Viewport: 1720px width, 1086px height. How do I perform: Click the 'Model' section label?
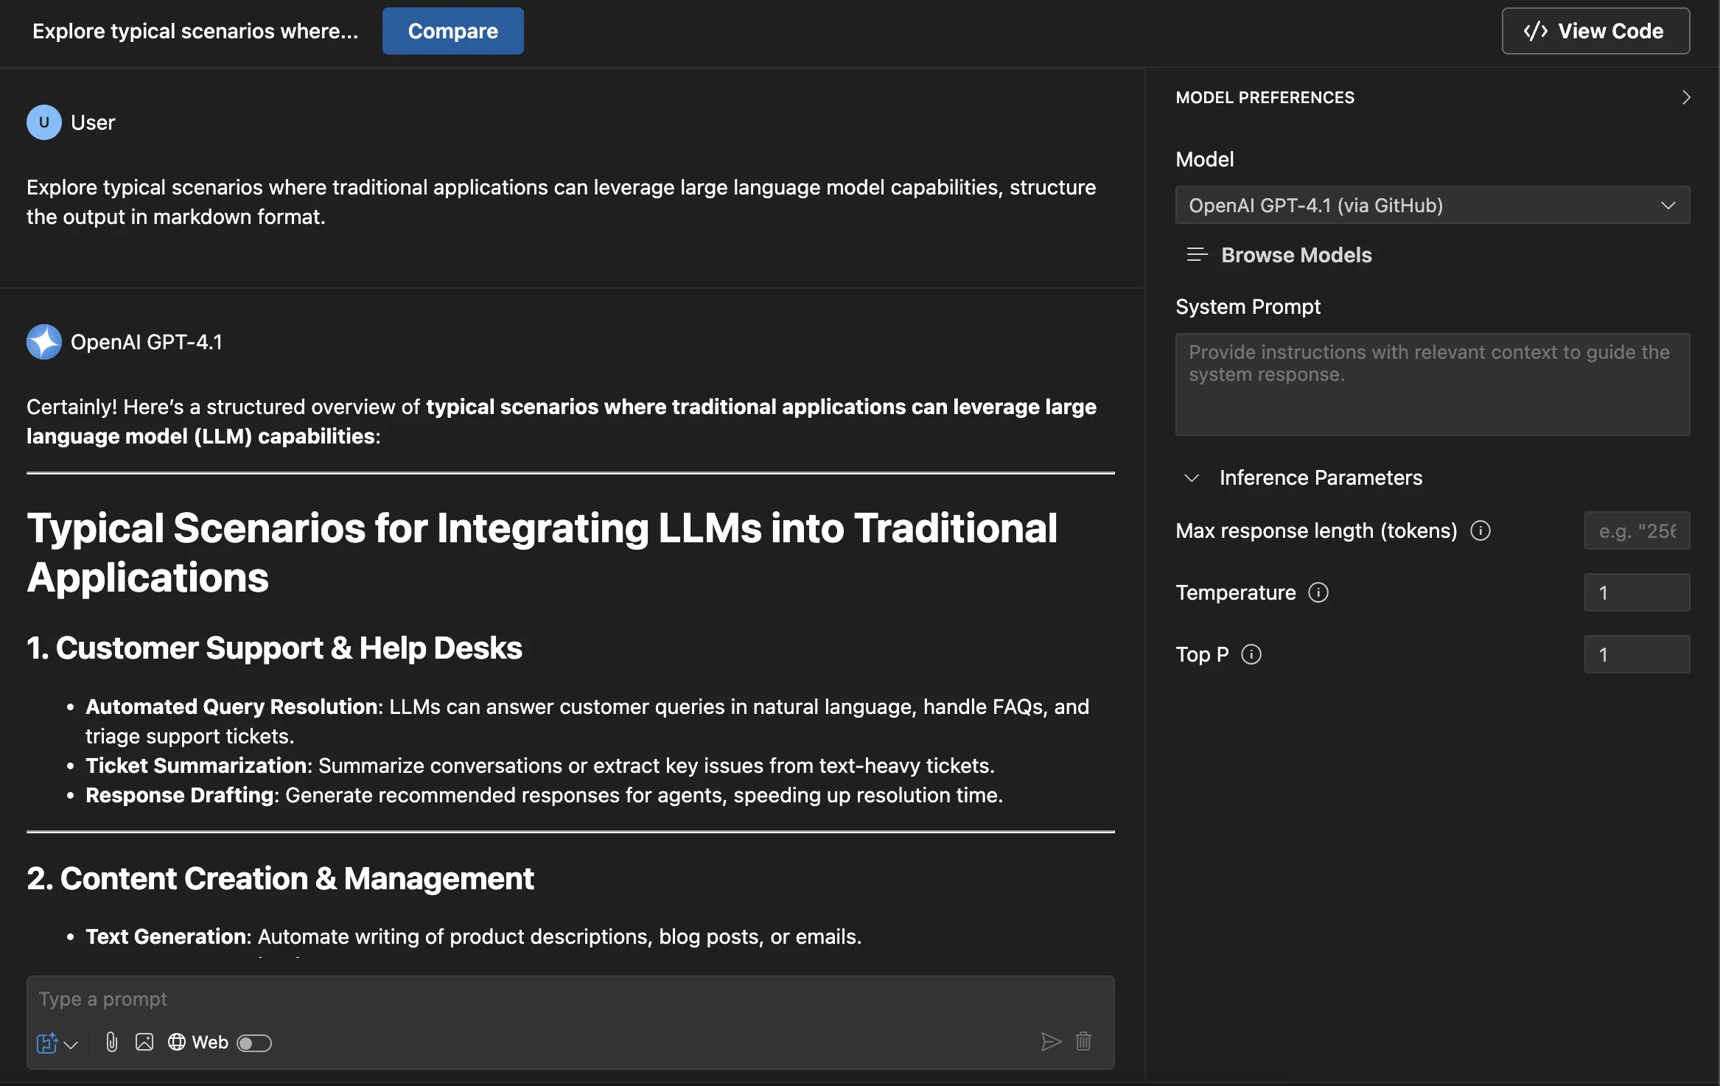point(1205,159)
